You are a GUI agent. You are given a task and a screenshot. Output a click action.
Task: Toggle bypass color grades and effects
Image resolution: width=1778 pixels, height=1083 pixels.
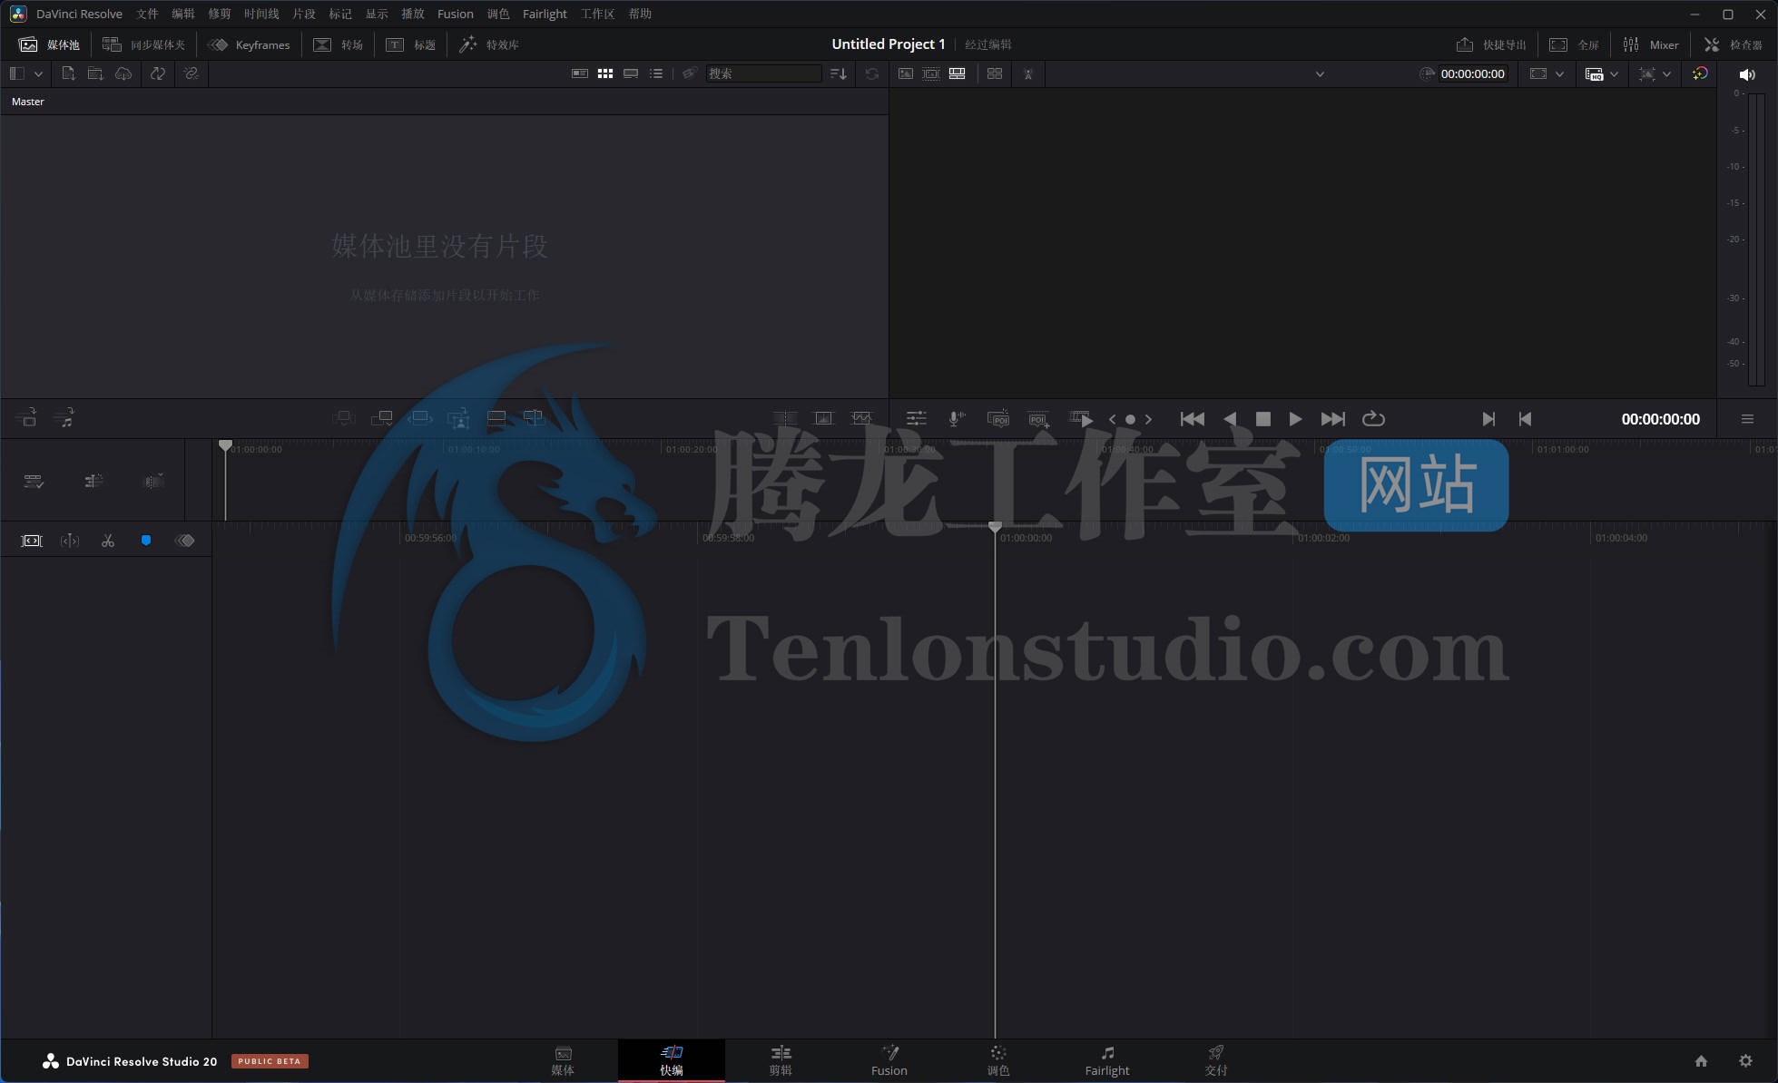pyautogui.click(x=1700, y=73)
